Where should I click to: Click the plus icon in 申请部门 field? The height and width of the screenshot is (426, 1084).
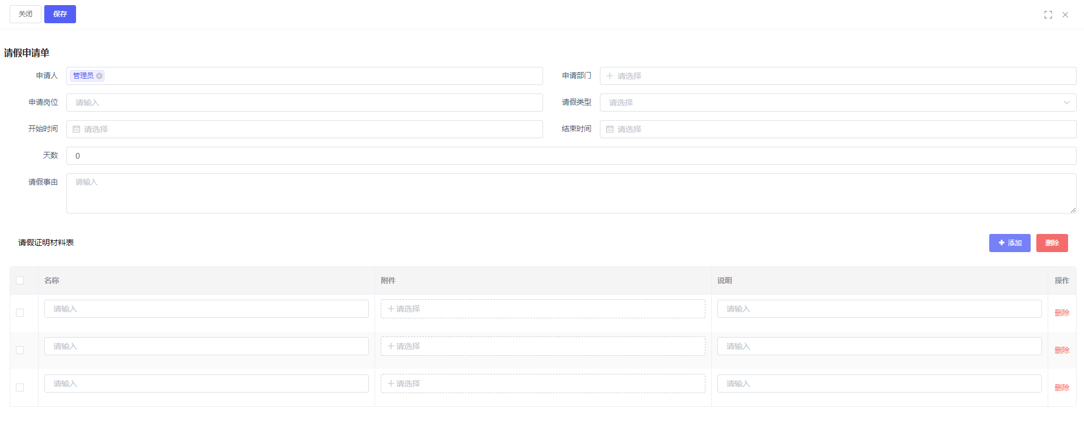point(610,76)
